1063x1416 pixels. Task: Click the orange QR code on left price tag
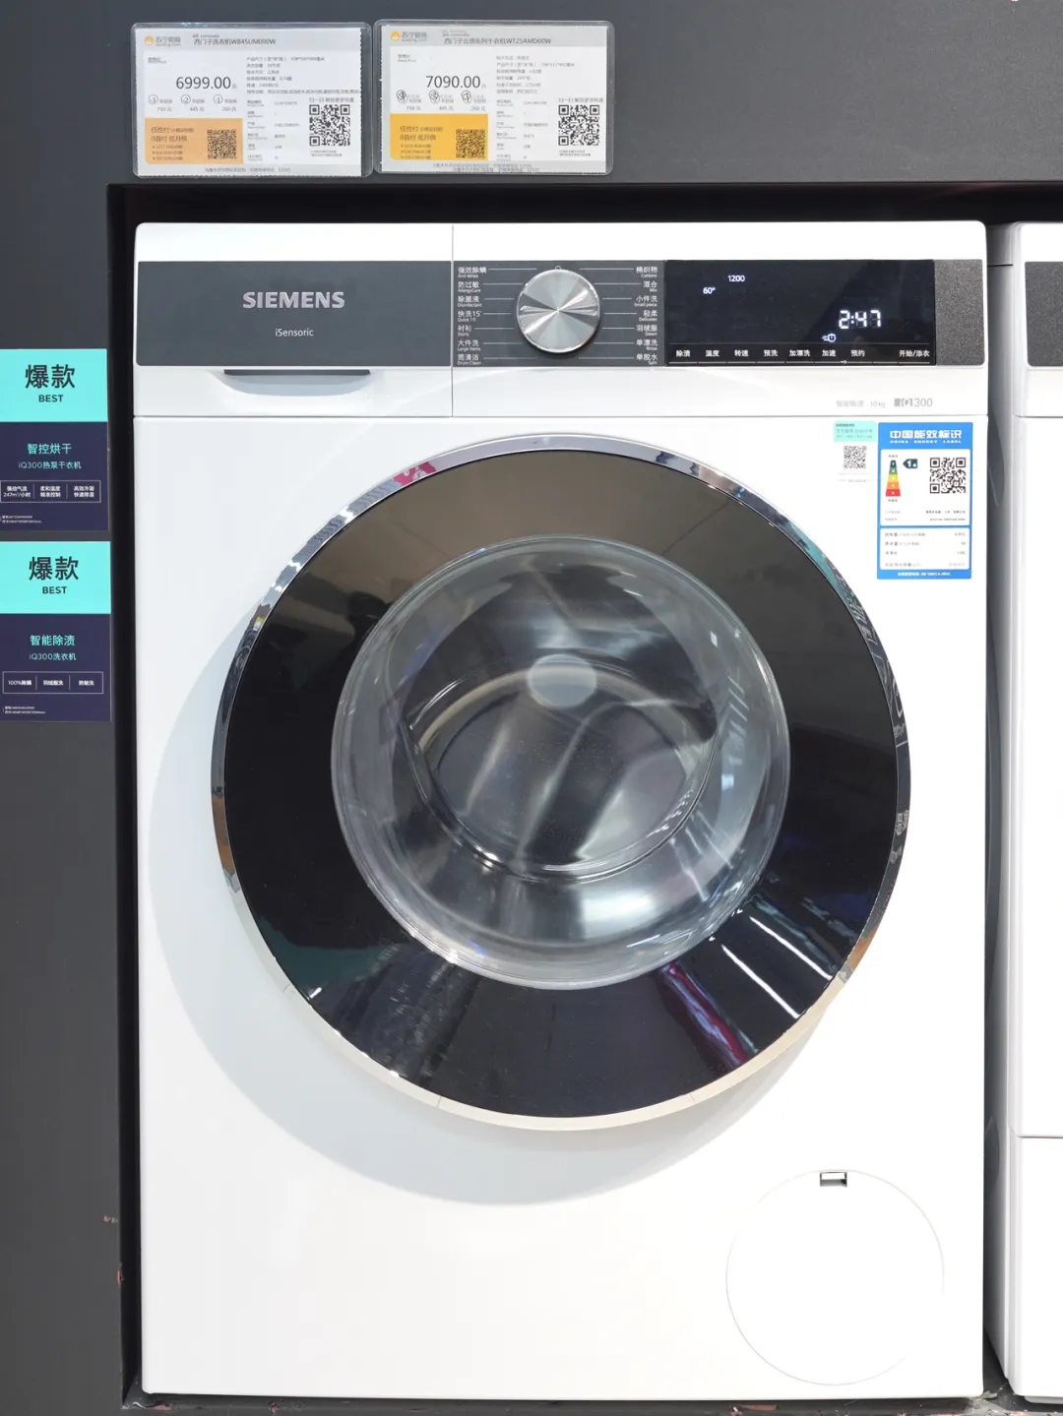pyautogui.click(x=221, y=144)
